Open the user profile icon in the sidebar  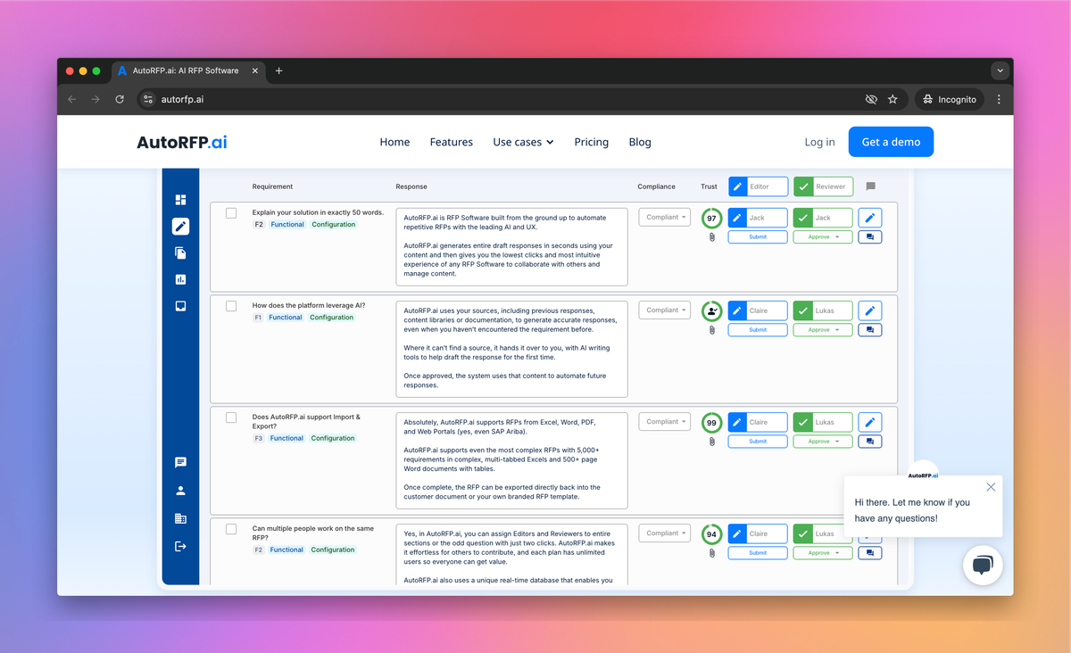[181, 490]
